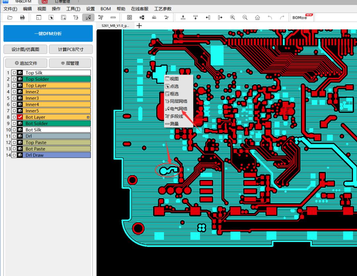The image size is (357, 276).
Task: Toggle the Bot Layer red checkmark visibility
Action: (x=20, y=117)
